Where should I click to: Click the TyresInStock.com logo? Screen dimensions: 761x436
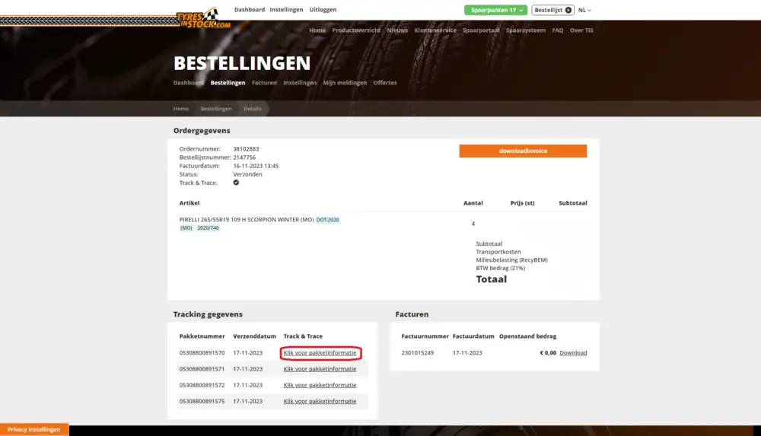pyautogui.click(x=203, y=20)
